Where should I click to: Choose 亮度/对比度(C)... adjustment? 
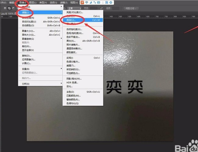[83, 12]
